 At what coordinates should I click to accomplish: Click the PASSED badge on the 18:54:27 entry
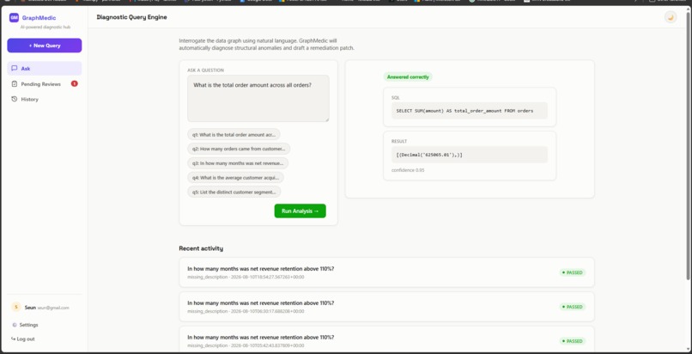(x=573, y=272)
